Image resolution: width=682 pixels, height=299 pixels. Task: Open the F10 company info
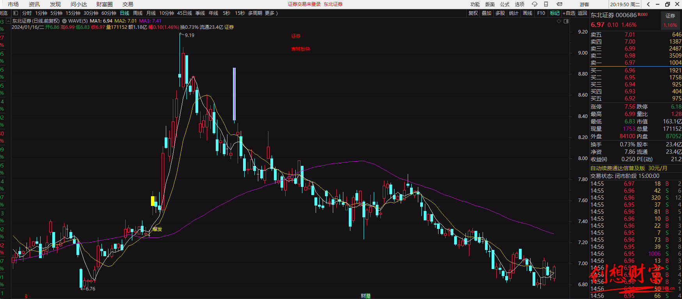coord(541,13)
